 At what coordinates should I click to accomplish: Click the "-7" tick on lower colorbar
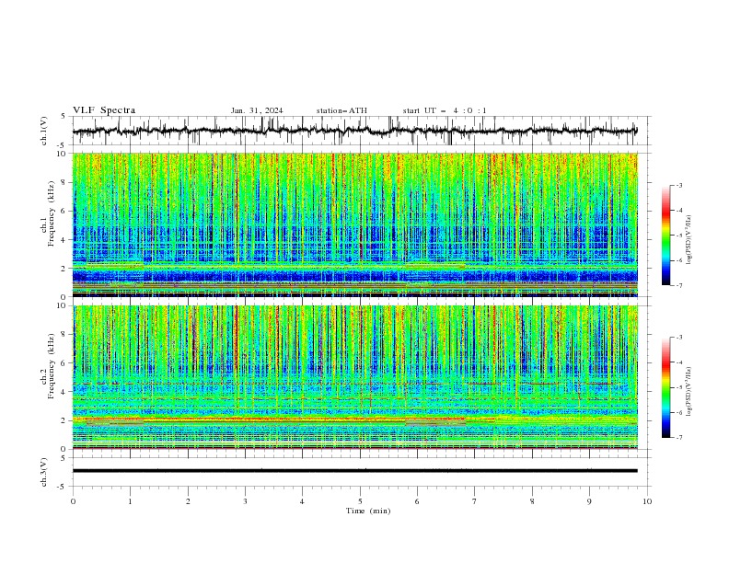(679, 438)
